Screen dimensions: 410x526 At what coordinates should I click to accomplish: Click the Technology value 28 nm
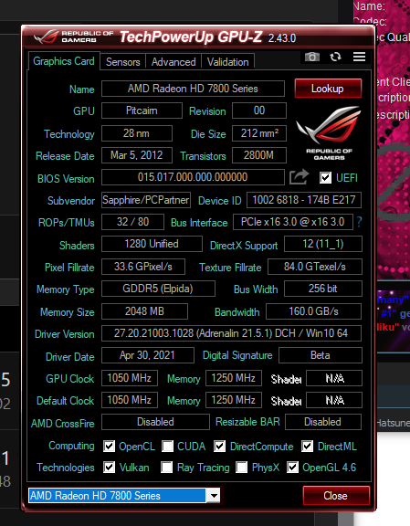point(137,133)
